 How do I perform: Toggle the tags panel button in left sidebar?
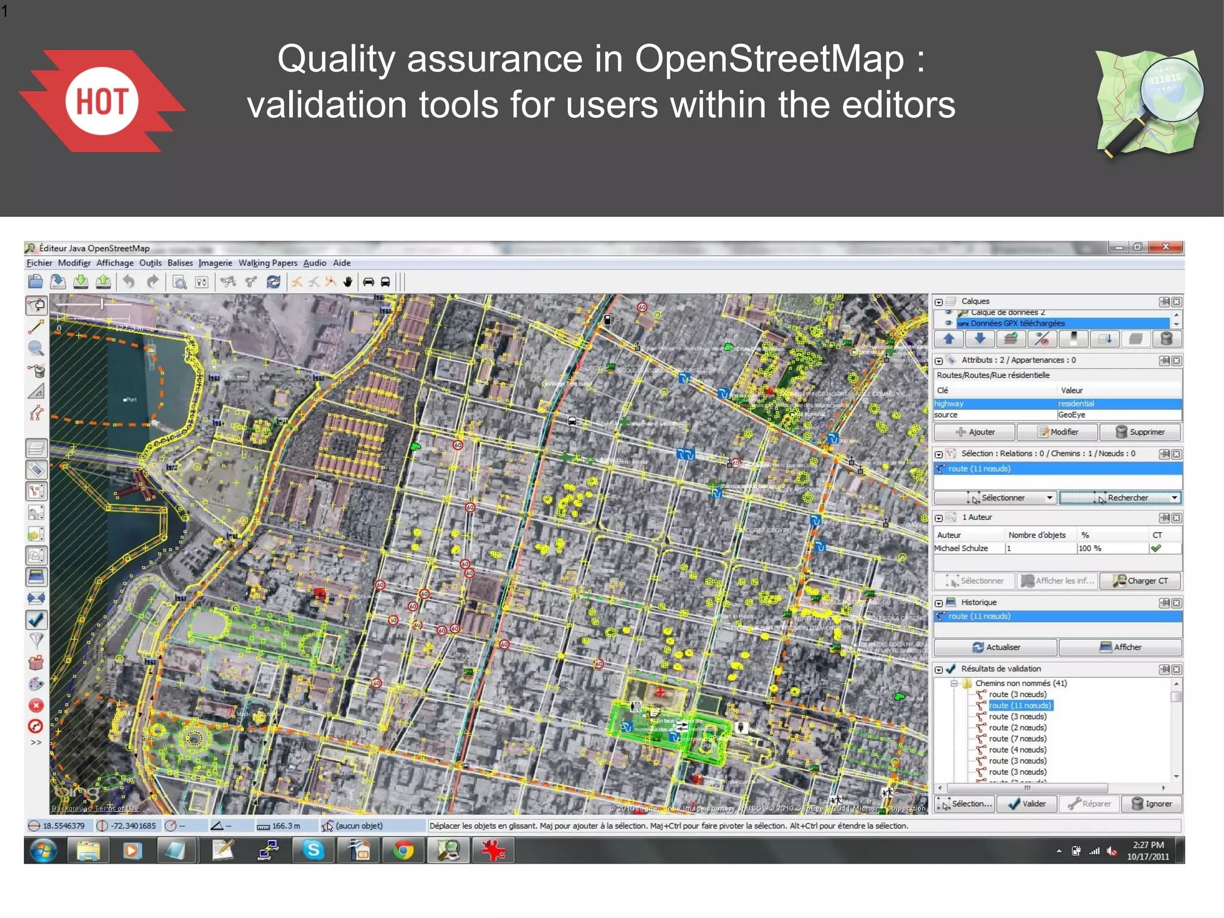point(36,469)
